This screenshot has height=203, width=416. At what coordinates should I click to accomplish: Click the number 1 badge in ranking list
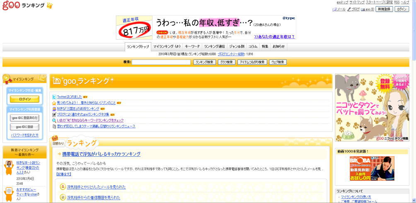click(63, 187)
